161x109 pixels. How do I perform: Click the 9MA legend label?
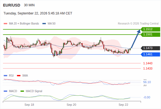tap(25, 76)
